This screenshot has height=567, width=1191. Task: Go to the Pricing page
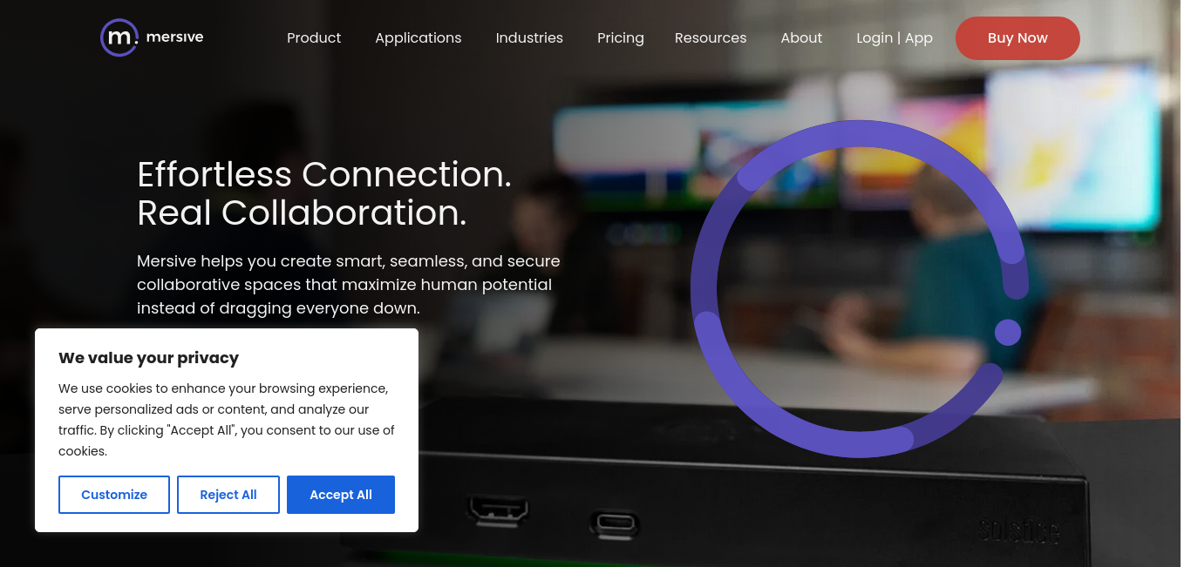tap(621, 38)
